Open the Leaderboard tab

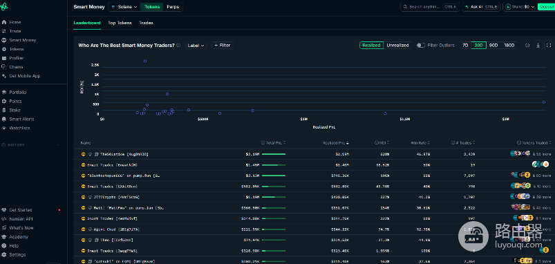pos(87,23)
